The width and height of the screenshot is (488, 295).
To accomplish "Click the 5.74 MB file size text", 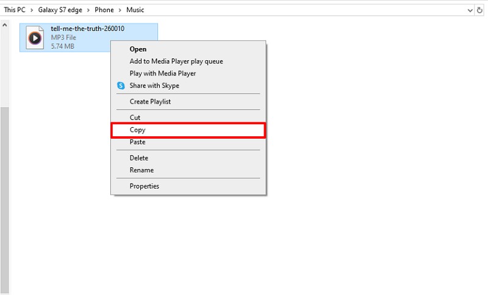I will (x=63, y=46).
